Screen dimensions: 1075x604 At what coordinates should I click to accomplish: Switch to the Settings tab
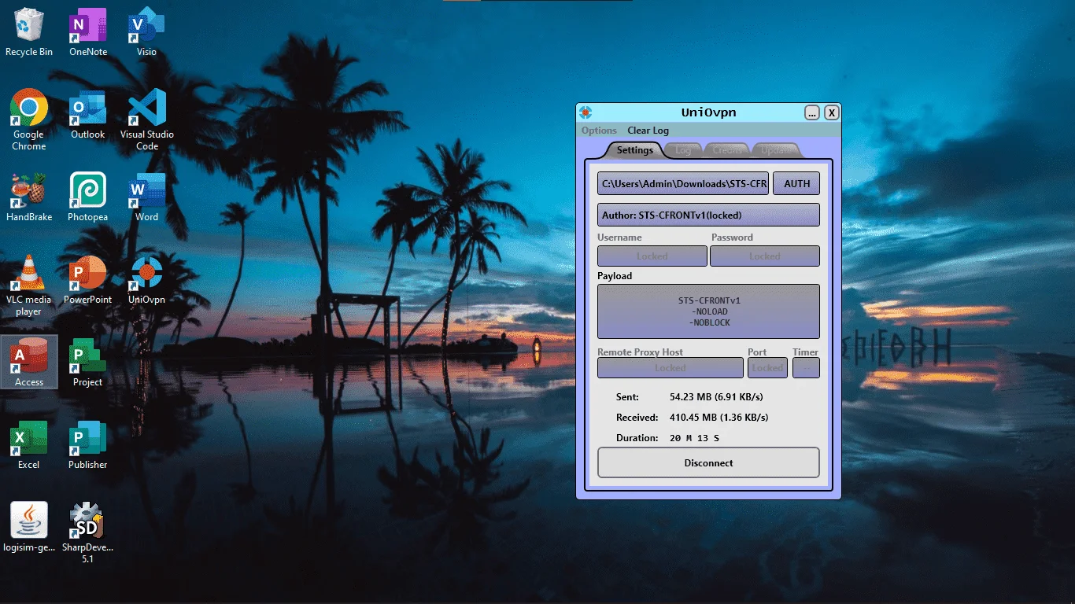[634, 150]
